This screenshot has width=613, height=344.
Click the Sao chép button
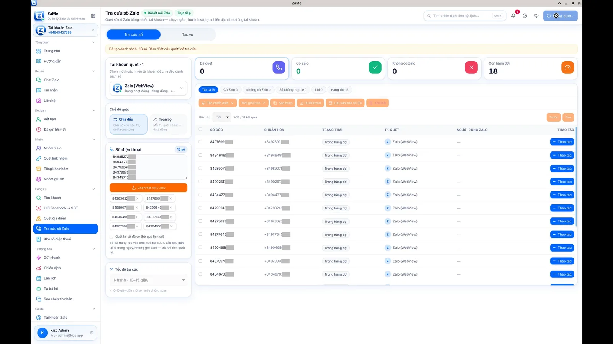click(x=282, y=103)
